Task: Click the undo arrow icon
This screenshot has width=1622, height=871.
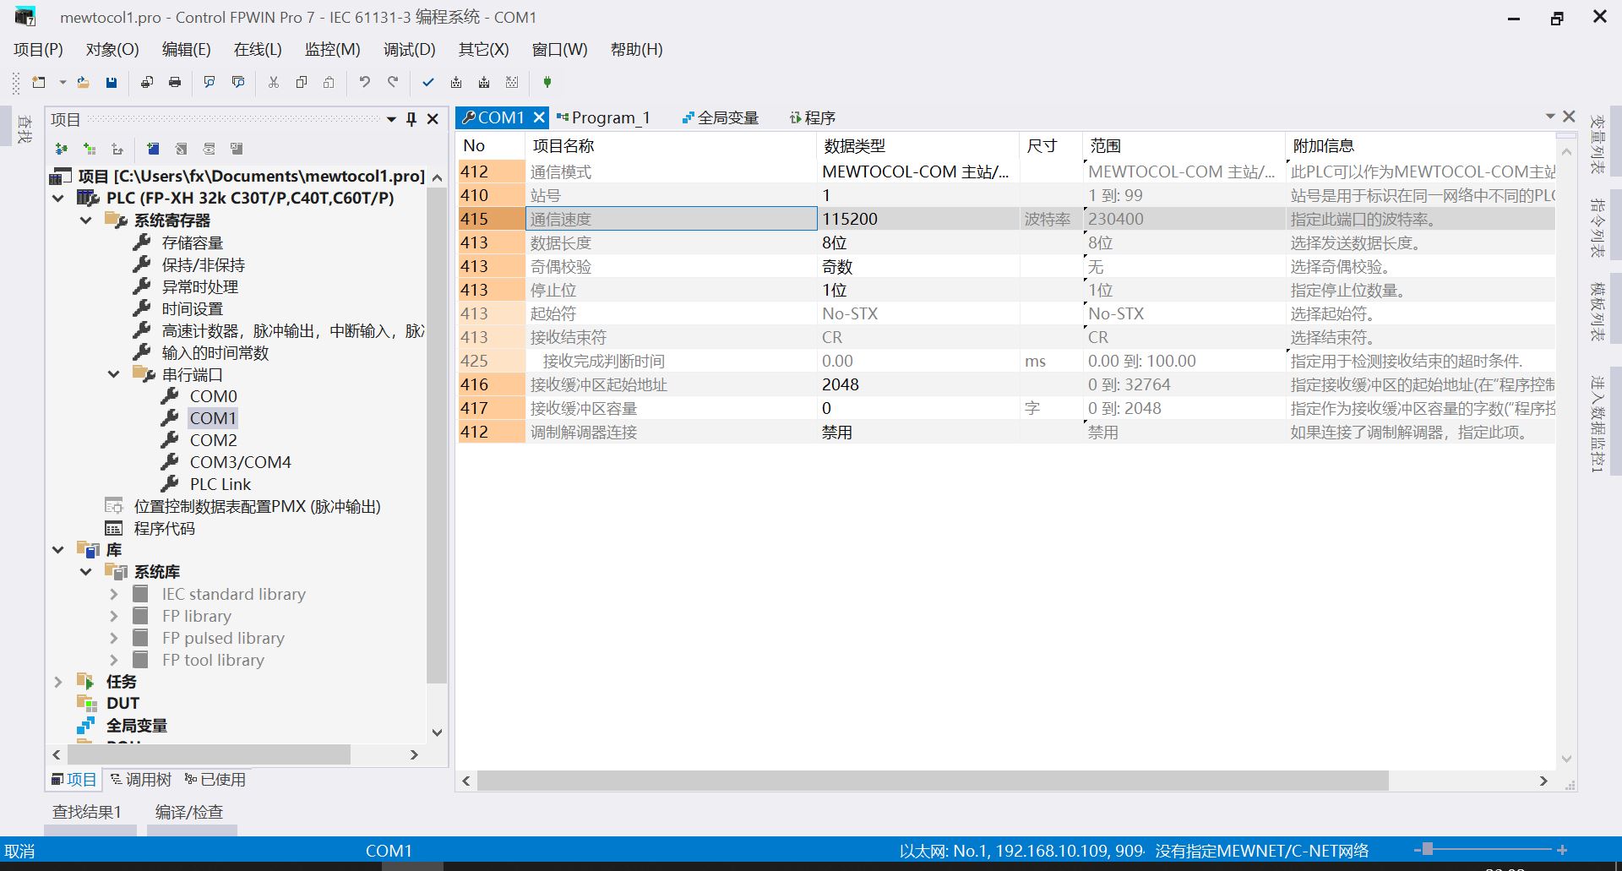Action: click(364, 82)
